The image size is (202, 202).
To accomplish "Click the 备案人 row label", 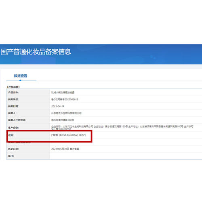I will [x=12, y=113].
